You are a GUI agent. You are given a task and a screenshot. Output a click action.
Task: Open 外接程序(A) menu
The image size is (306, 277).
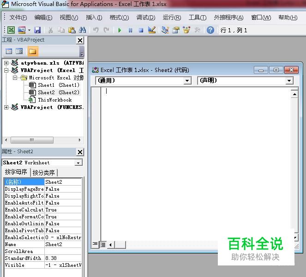[x=228, y=18]
